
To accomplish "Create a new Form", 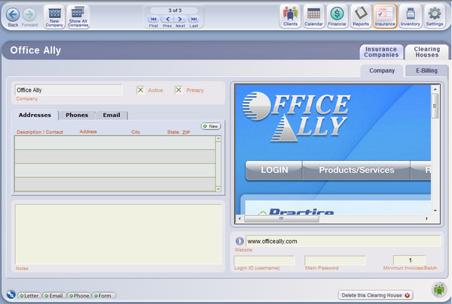I will 104,296.
